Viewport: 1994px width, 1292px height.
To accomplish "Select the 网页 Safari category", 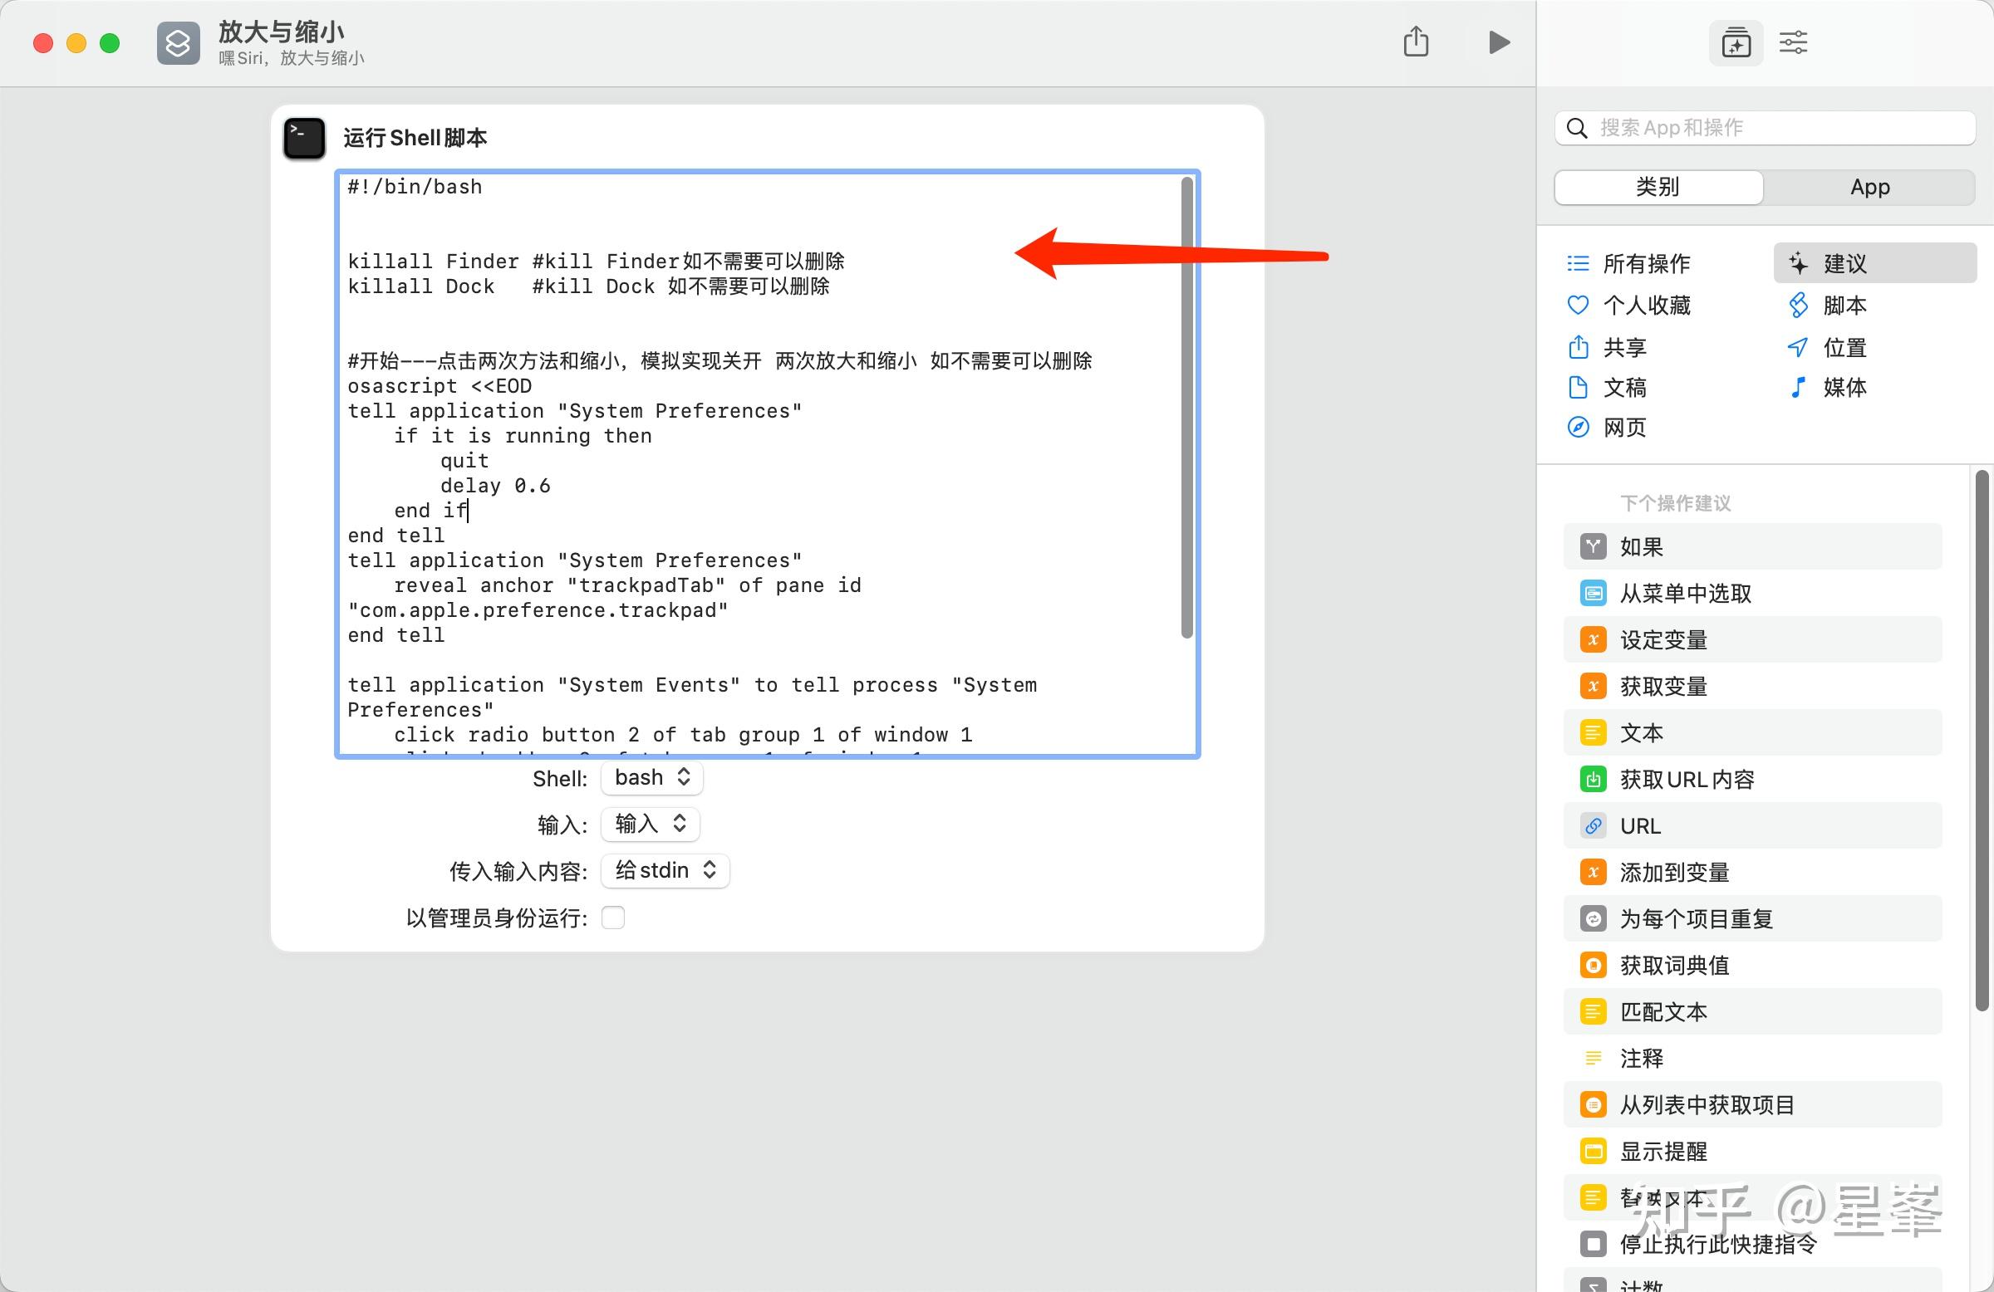I will coord(1578,428).
